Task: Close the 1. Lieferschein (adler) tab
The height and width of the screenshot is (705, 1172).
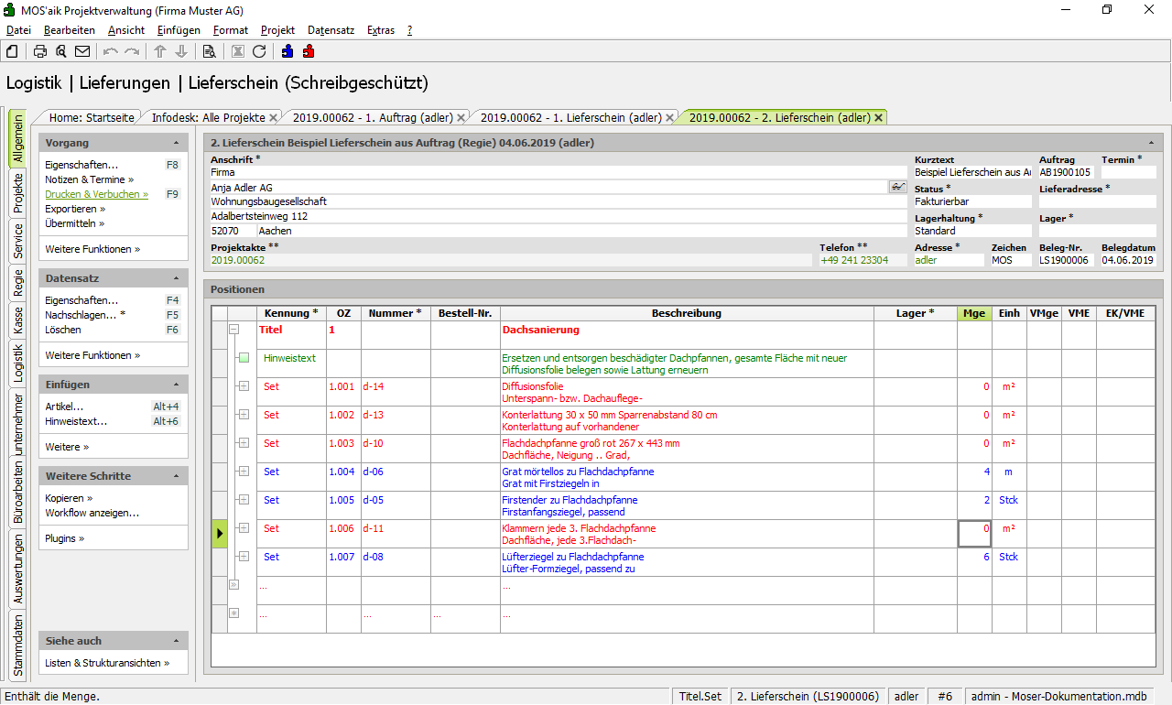Action: click(x=670, y=117)
